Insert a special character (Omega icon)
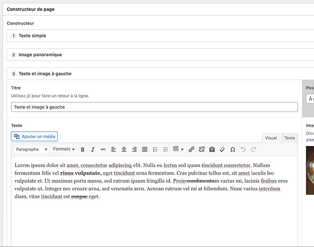 click(232, 150)
